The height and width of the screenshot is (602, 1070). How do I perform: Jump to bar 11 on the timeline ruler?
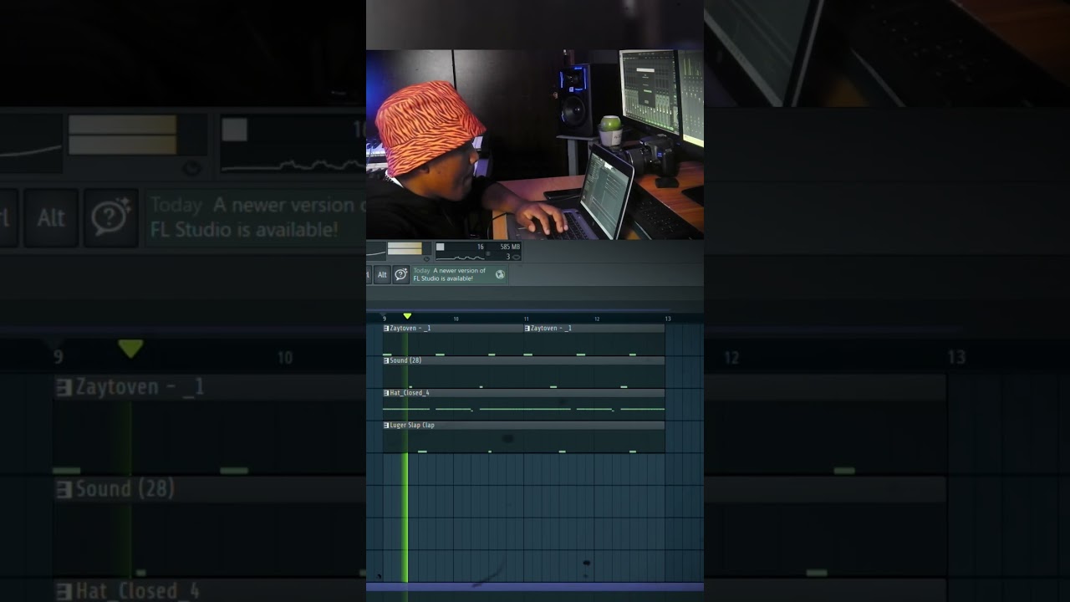[x=527, y=319]
